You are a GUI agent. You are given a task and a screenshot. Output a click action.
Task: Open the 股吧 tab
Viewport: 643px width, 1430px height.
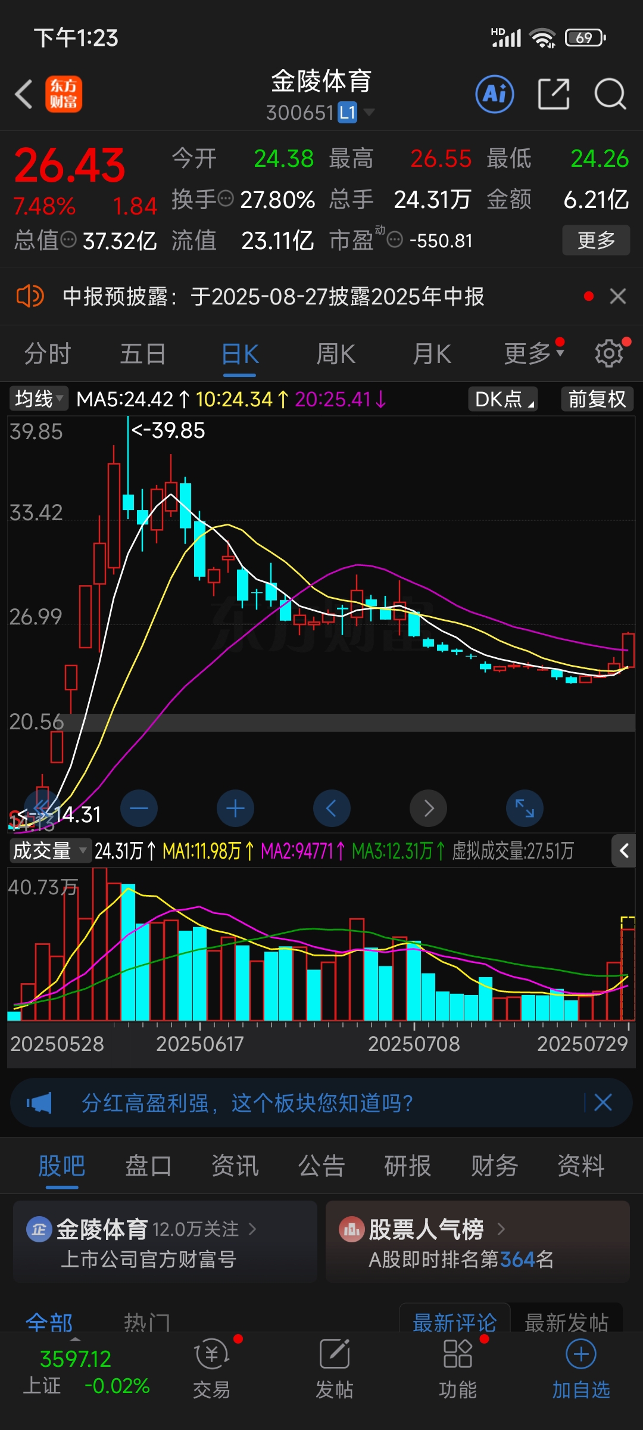62,1165
